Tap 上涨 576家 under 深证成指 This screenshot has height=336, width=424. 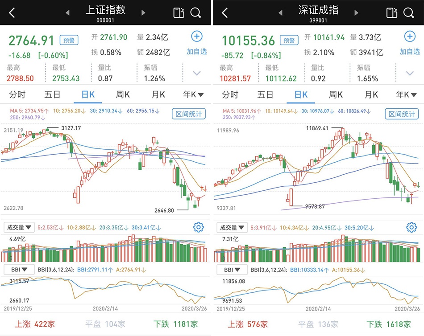pyautogui.click(x=248, y=324)
